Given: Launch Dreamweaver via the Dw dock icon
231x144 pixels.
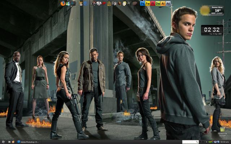Looking at the screenshot, I should (x=158, y=3).
